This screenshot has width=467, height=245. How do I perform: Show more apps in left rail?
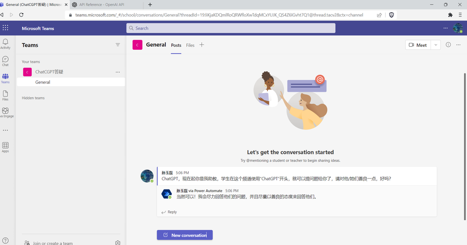tap(5, 131)
